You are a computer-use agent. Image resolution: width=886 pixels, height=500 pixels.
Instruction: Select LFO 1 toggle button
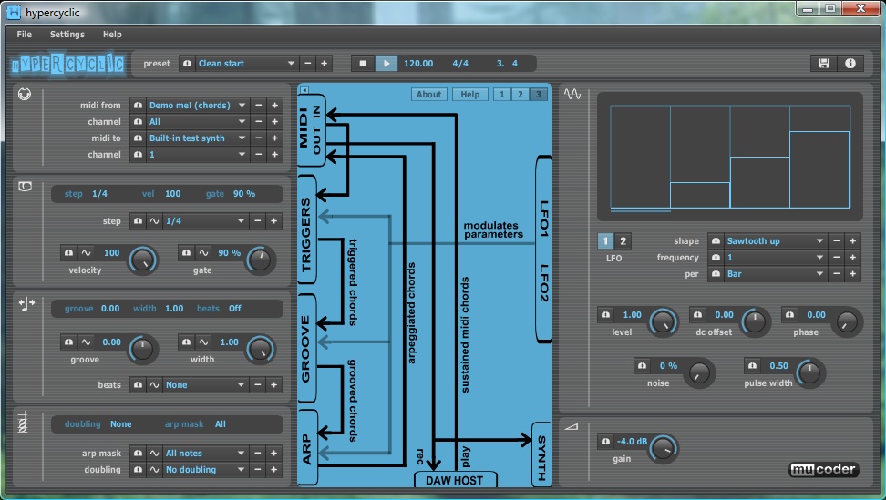[x=605, y=241]
